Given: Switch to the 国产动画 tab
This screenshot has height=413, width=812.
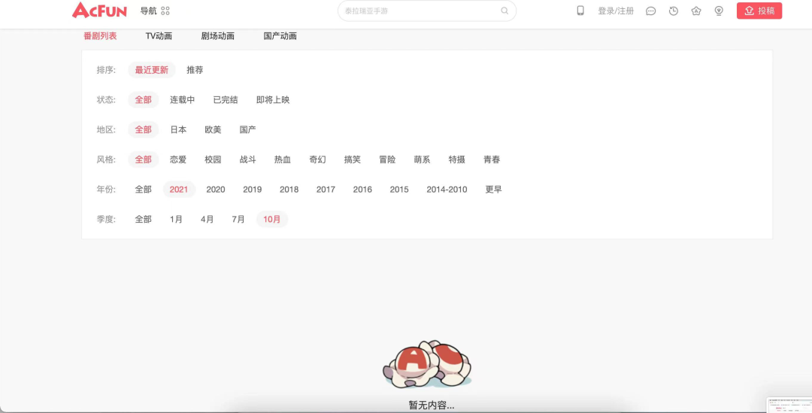Looking at the screenshot, I should [280, 36].
